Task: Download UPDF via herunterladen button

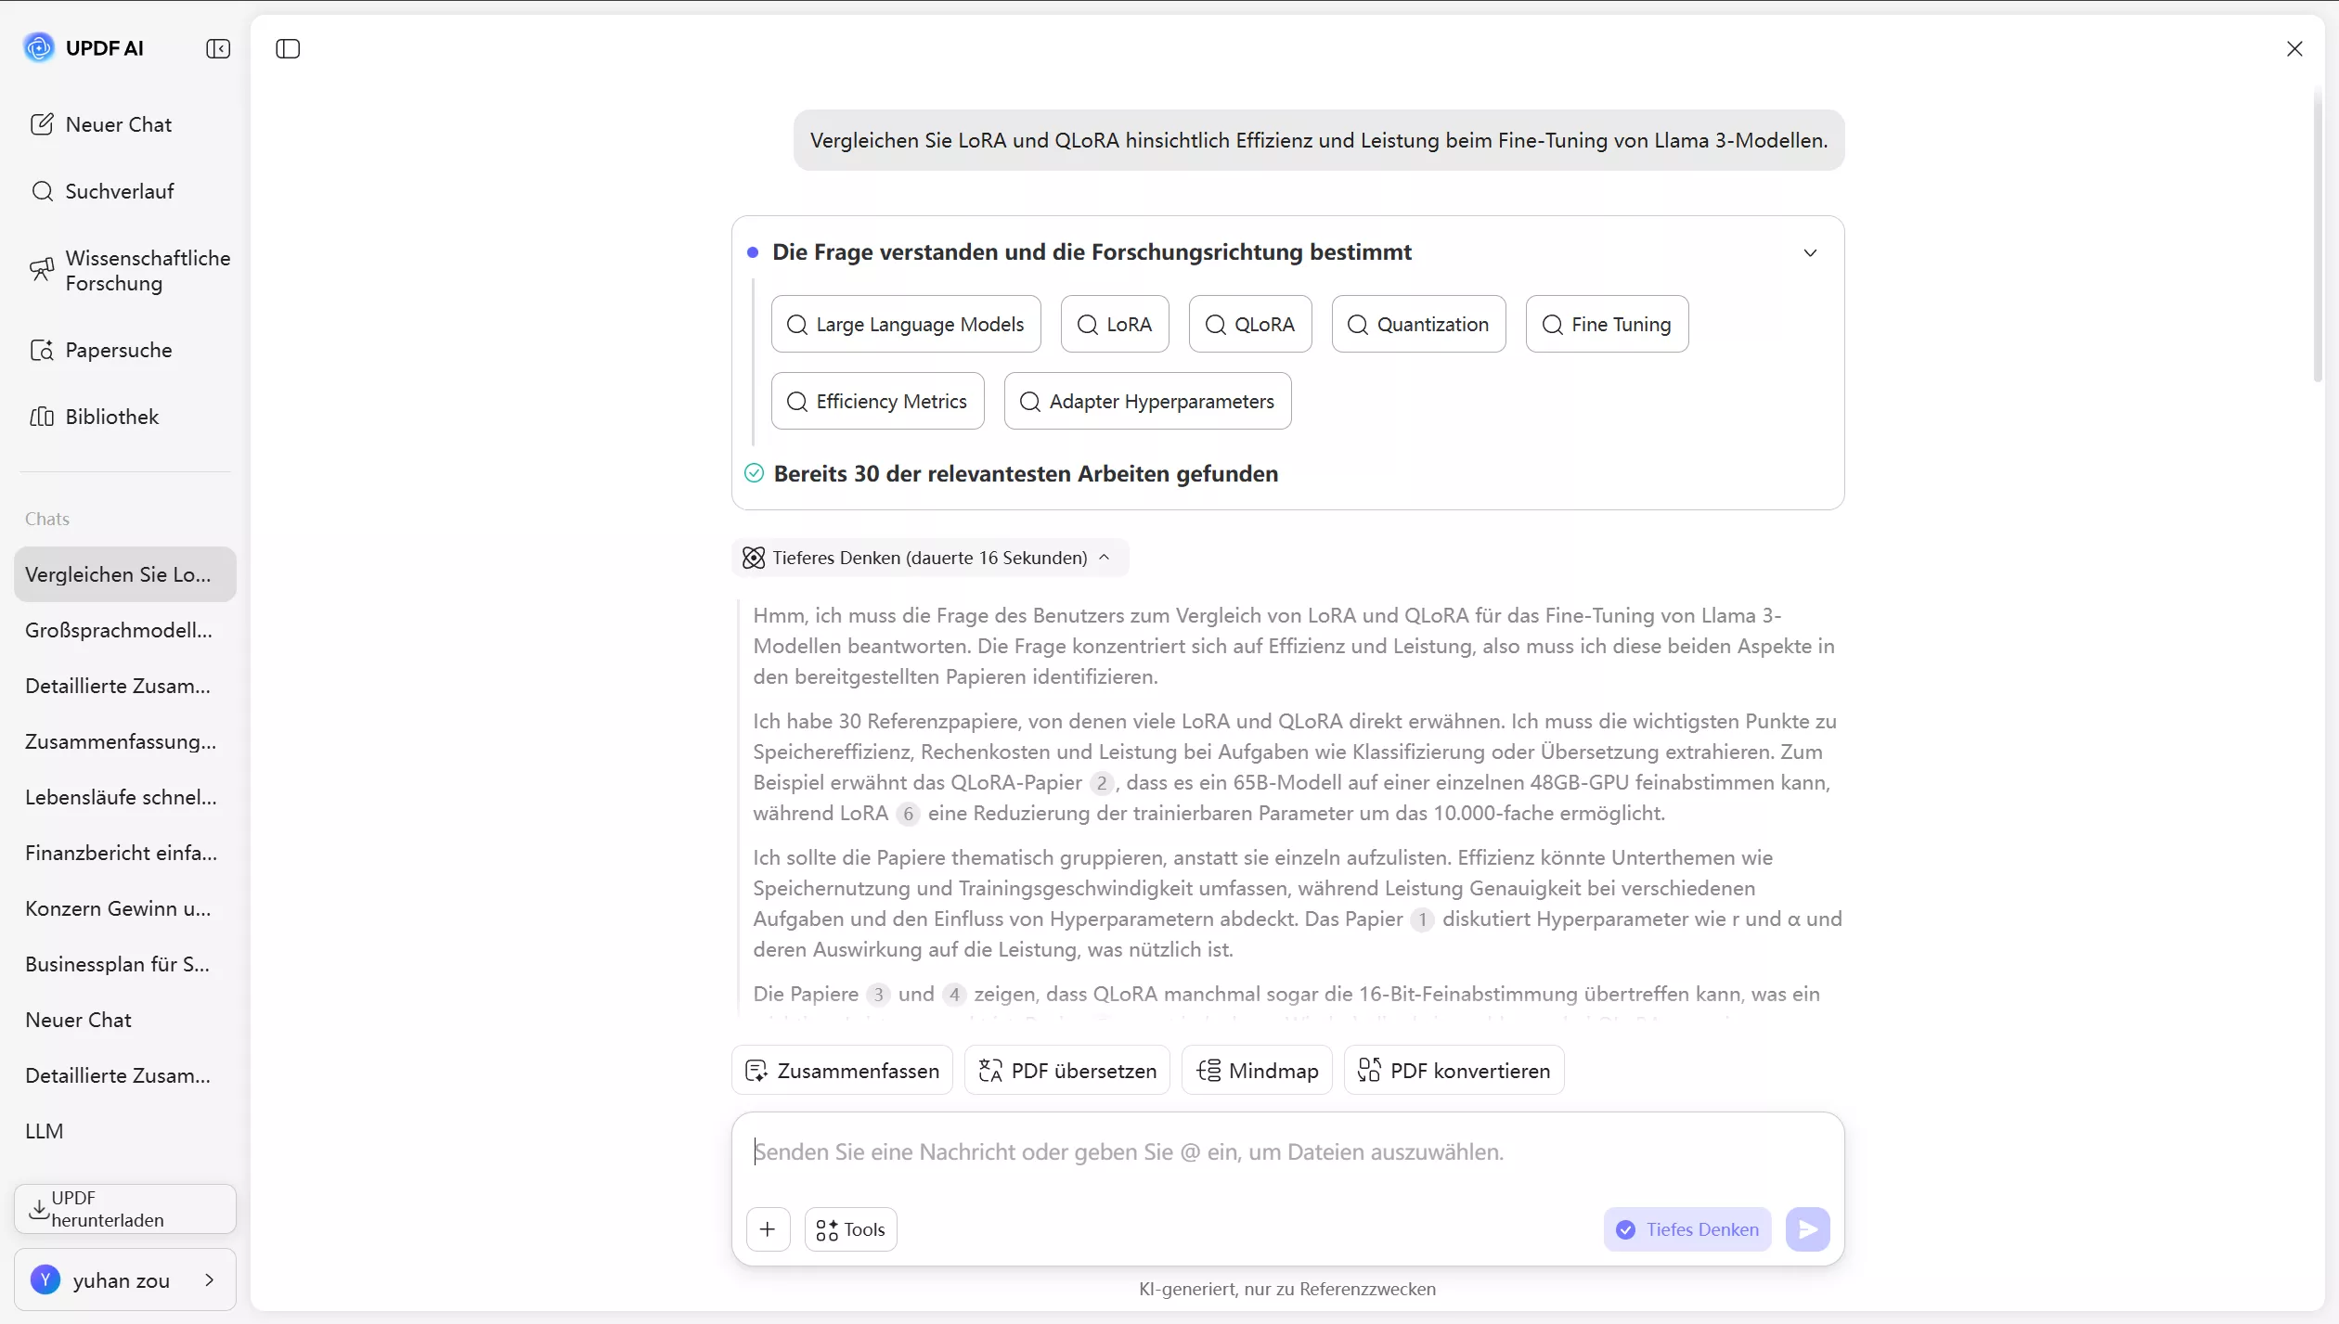Action: coord(124,1209)
